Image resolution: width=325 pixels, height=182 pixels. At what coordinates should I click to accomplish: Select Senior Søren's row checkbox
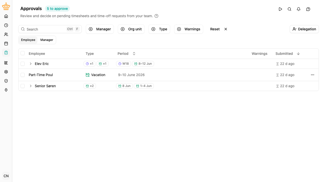coord(23,86)
